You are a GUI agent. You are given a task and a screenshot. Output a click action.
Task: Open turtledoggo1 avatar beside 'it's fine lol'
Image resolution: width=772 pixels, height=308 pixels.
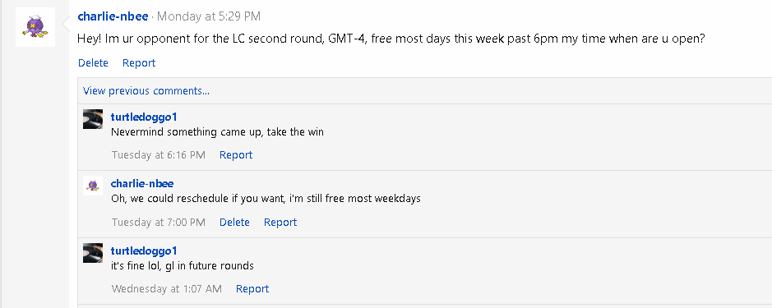(x=93, y=253)
